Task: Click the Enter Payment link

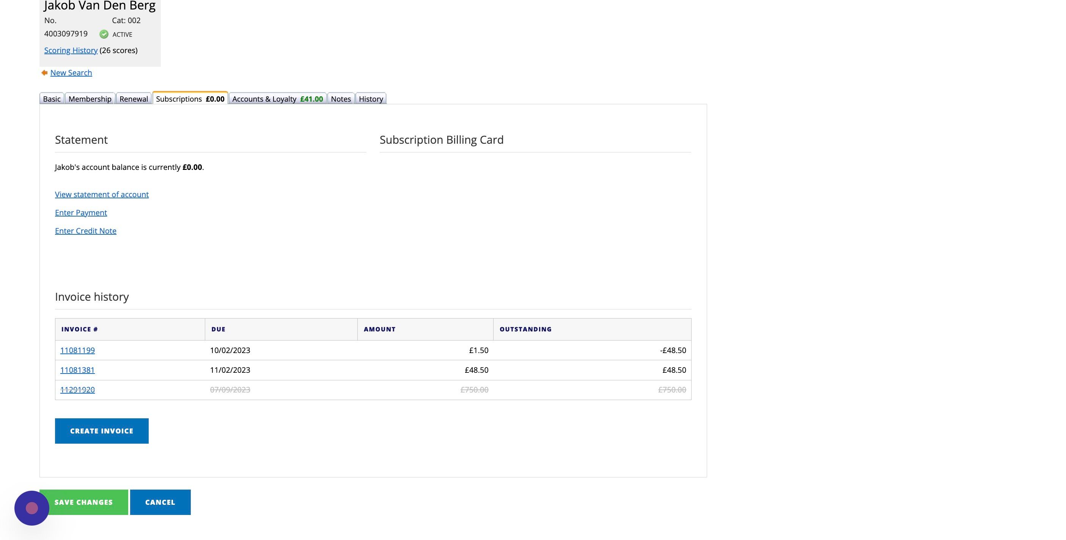Action: (x=81, y=213)
